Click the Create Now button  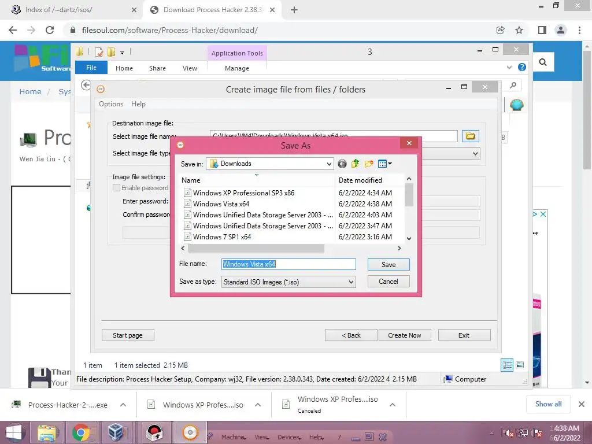[x=405, y=335]
